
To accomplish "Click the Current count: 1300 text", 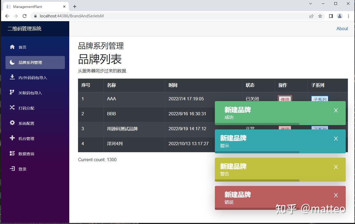I will 97,160.
